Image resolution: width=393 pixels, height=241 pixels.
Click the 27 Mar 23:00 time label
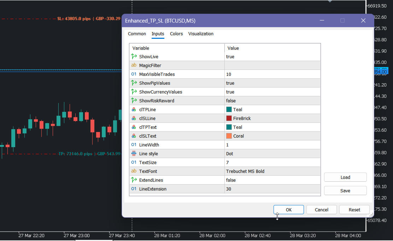click(x=76, y=235)
